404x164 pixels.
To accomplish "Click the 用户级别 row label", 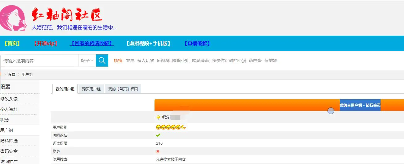I will pos(60,127).
